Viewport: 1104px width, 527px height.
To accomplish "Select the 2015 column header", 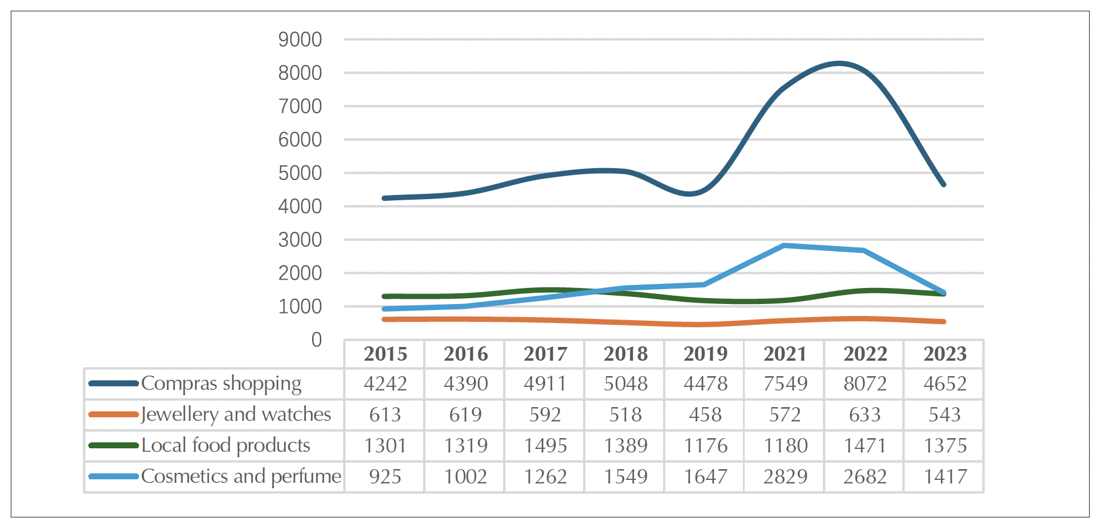I will [385, 354].
